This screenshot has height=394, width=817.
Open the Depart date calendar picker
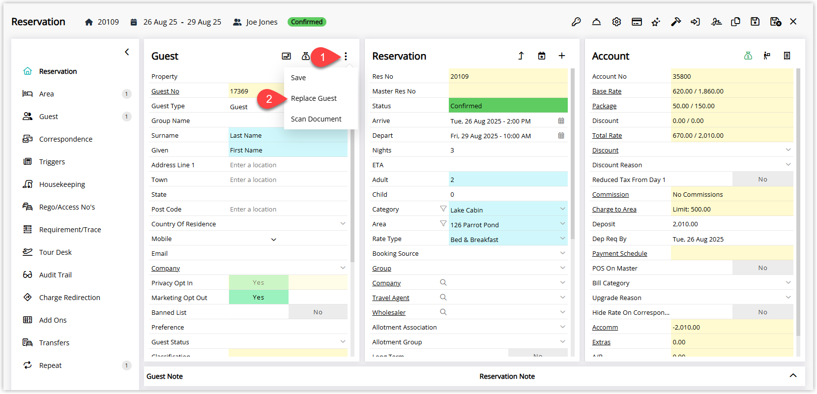[x=561, y=136]
